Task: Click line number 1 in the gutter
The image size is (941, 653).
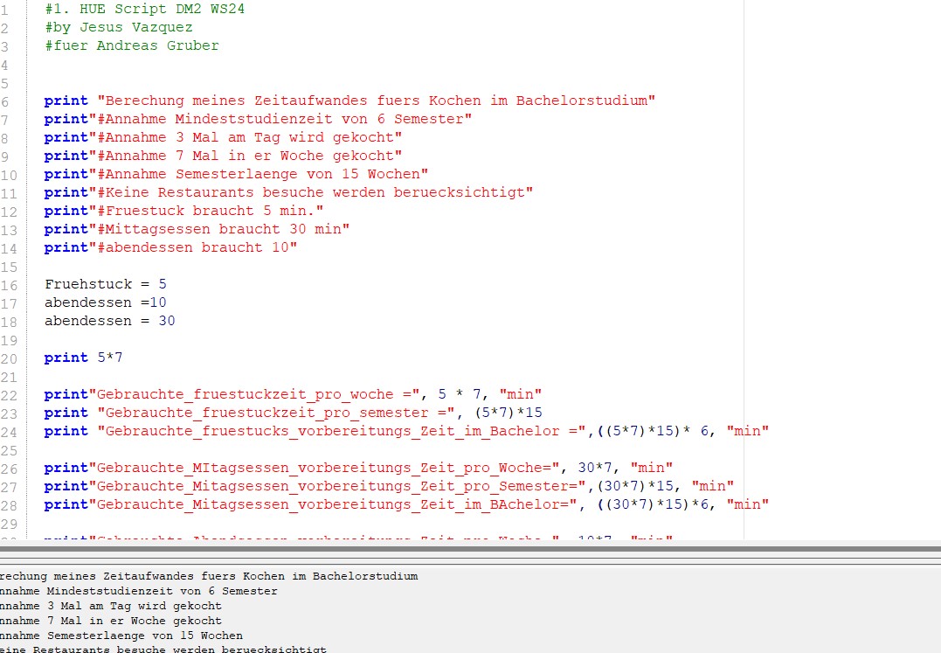Action: click(7, 9)
